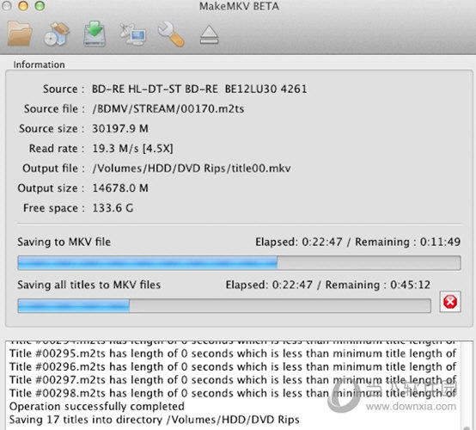Select the 'Saving 17 titles' log line
Viewport: 476px width, 430px height.
click(154, 420)
